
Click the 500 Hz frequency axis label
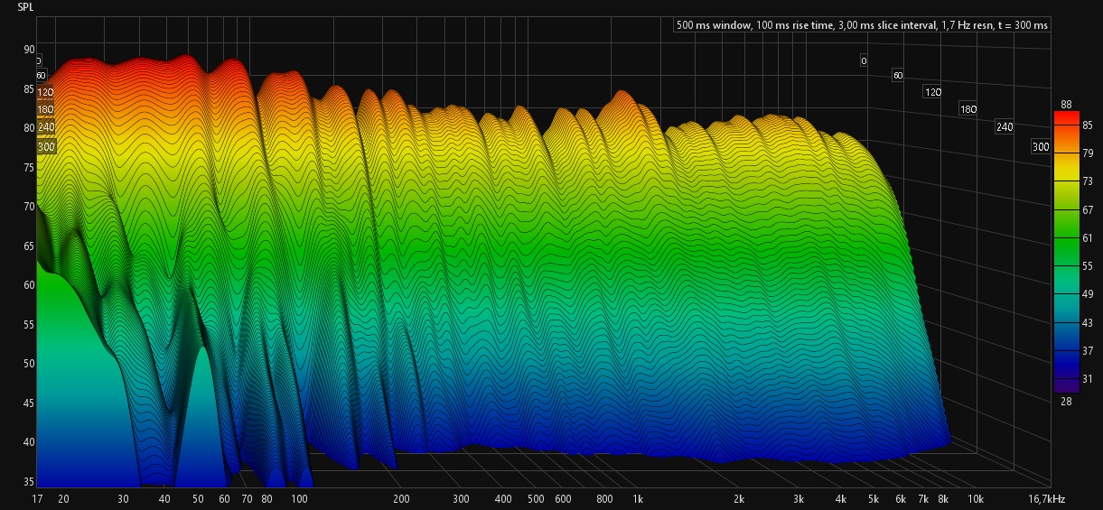click(x=536, y=499)
